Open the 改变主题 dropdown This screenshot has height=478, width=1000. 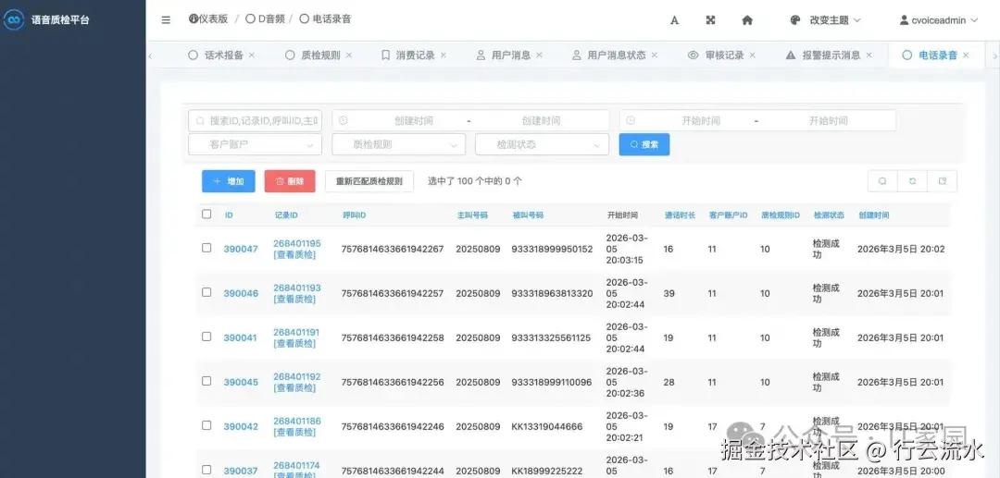coord(825,20)
